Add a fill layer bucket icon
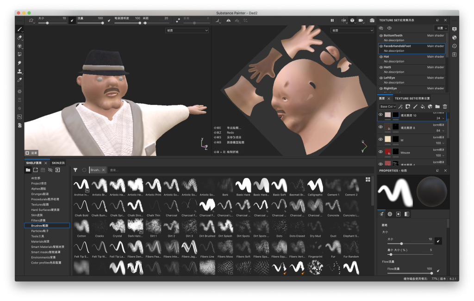Viewport: 474px width, 301px height. (x=423, y=106)
